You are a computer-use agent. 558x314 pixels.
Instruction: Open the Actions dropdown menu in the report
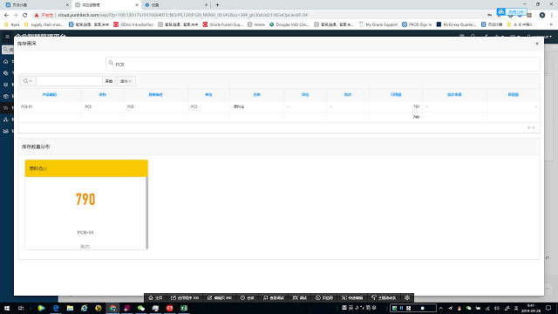point(126,81)
